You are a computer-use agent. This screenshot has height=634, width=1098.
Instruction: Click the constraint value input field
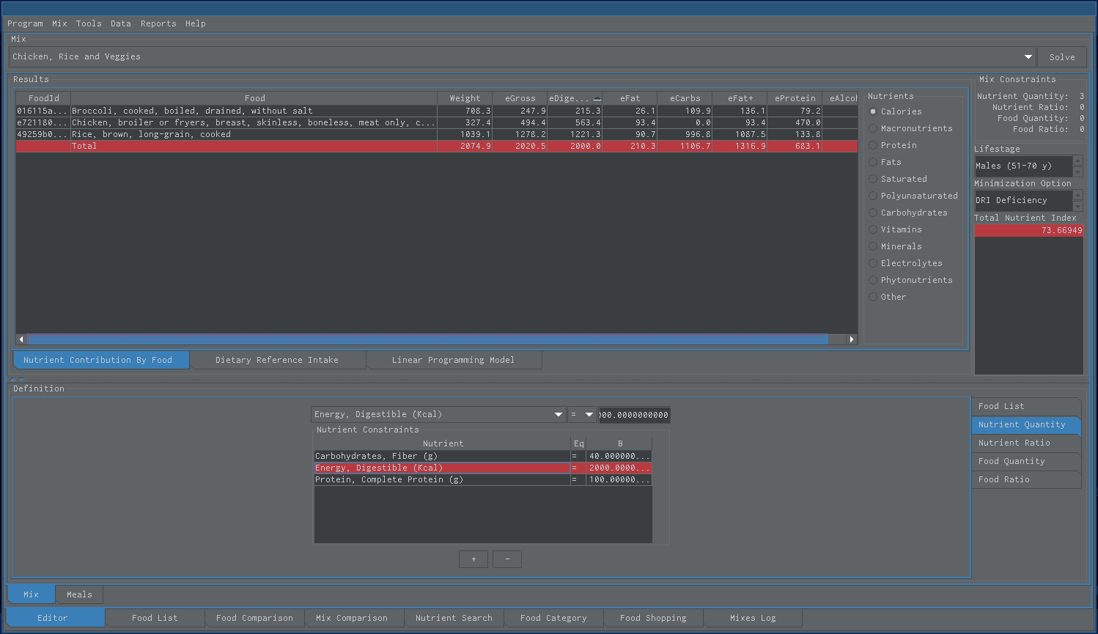point(634,415)
